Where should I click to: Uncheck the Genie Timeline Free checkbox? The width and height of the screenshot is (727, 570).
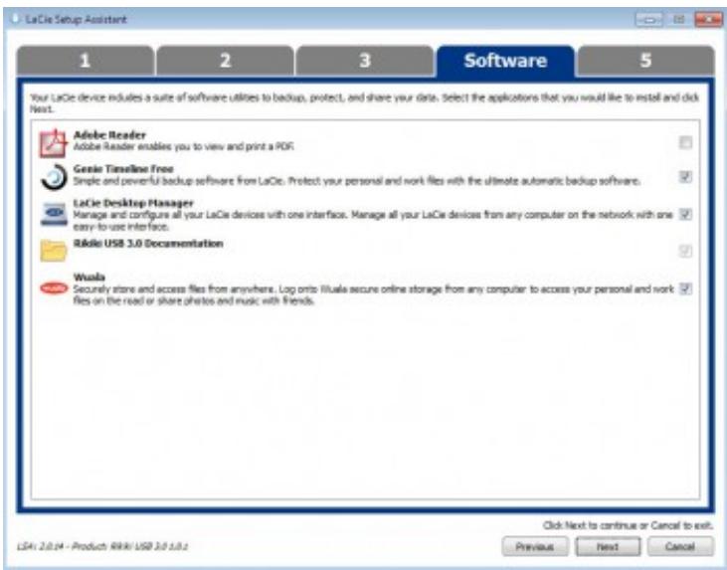(x=685, y=177)
